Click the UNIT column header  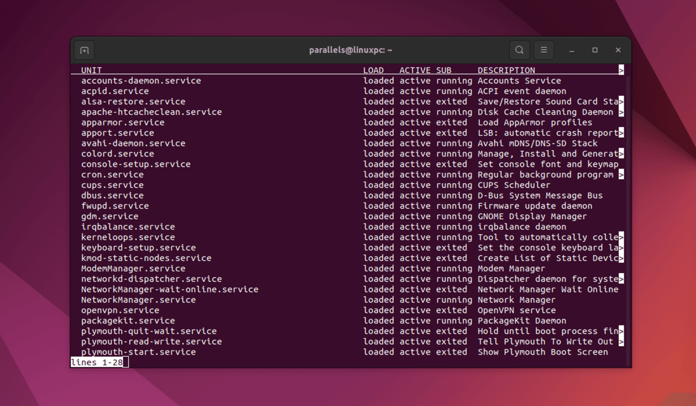coord(92,70)
